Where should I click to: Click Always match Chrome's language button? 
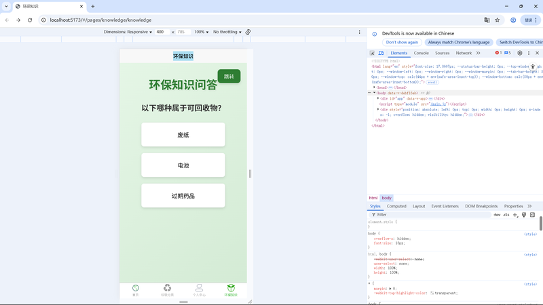coord(459,42)
